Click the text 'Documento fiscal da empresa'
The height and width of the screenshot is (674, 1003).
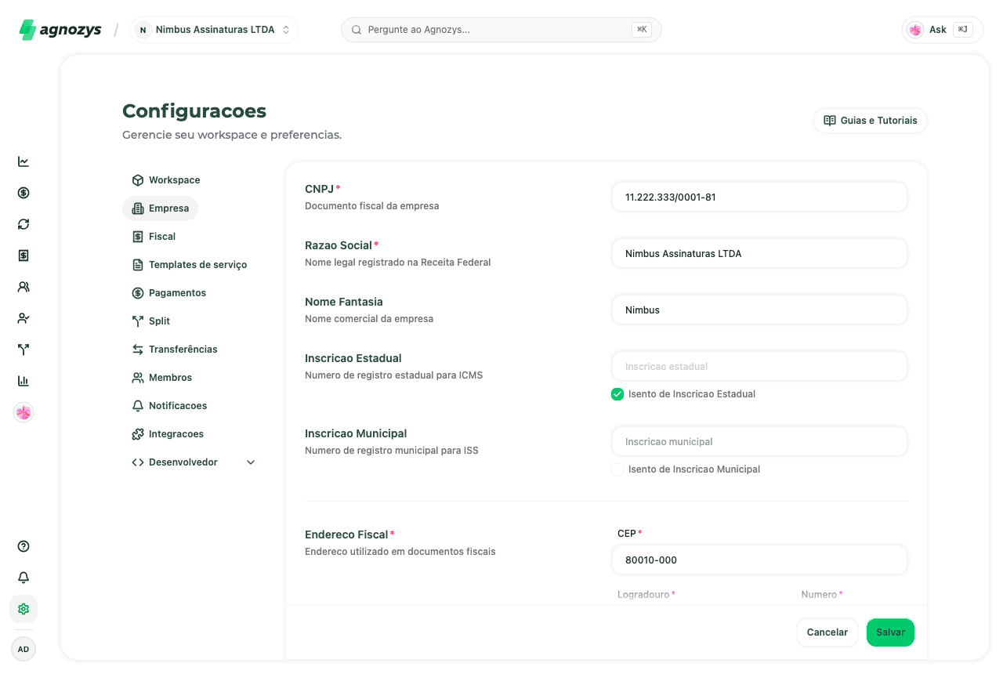click(x=372, y=206)
